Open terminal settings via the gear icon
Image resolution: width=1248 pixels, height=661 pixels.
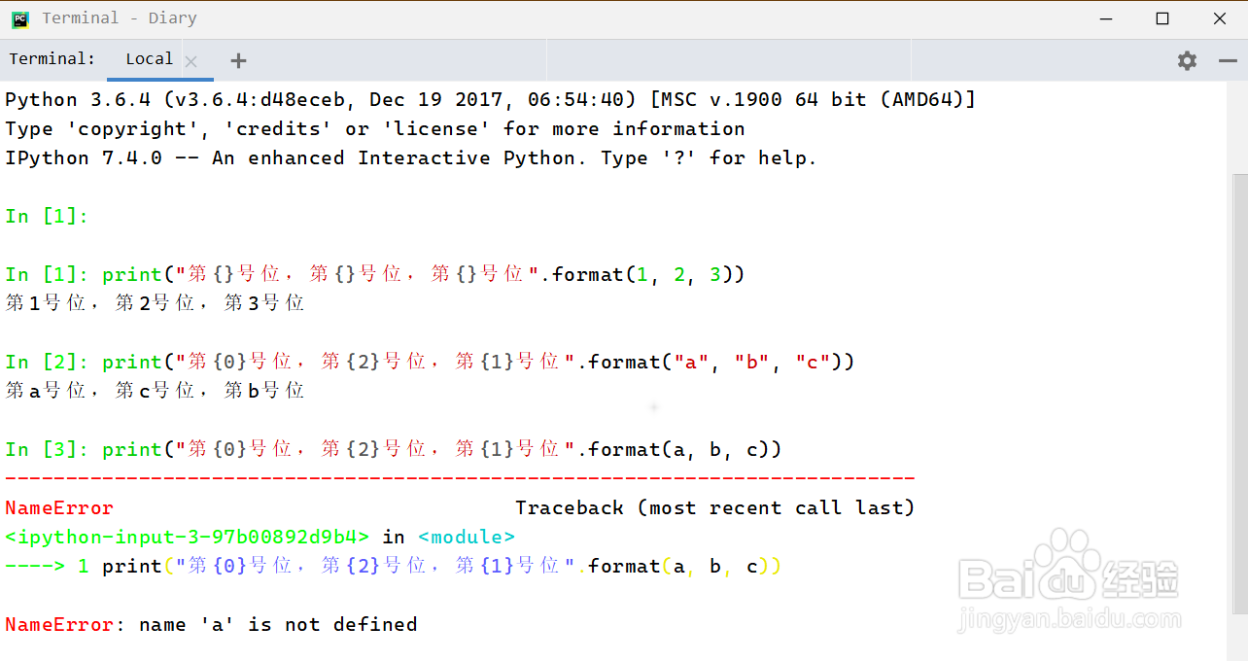click(1187, 59)
